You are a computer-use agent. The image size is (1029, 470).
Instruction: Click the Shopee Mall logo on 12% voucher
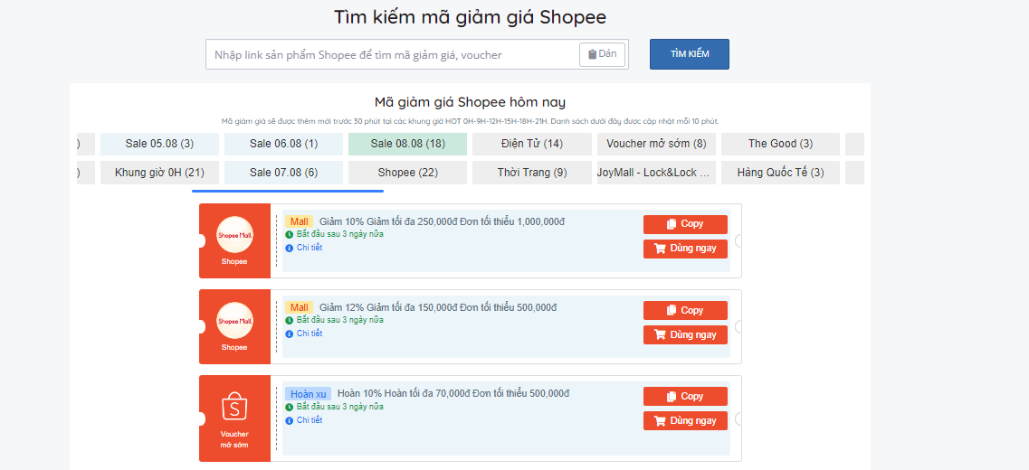click(x=234, y=321)
